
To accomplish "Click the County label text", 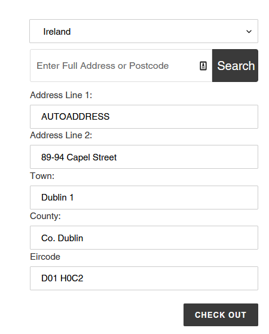I will click(45, 216).
